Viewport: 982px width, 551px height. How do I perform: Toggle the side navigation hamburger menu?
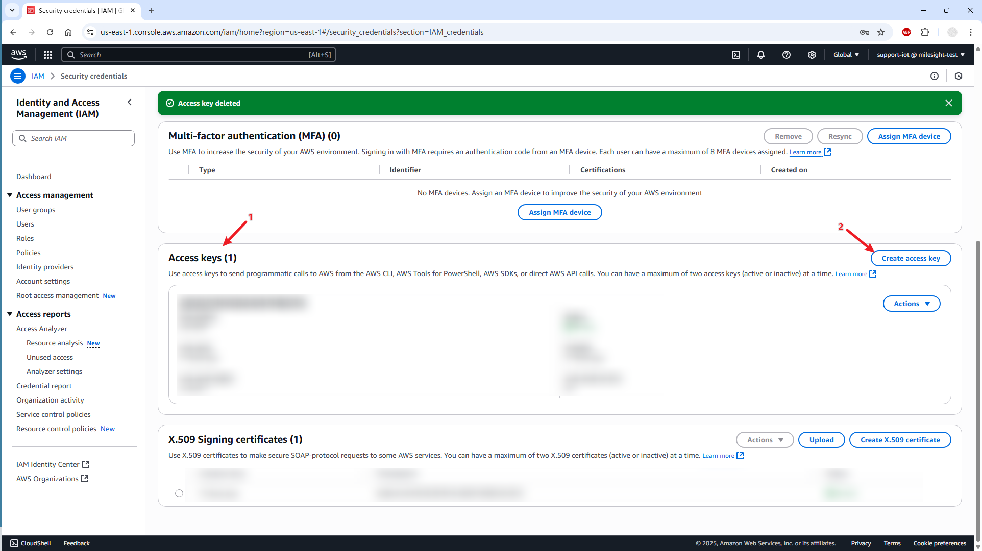point(18,76)
